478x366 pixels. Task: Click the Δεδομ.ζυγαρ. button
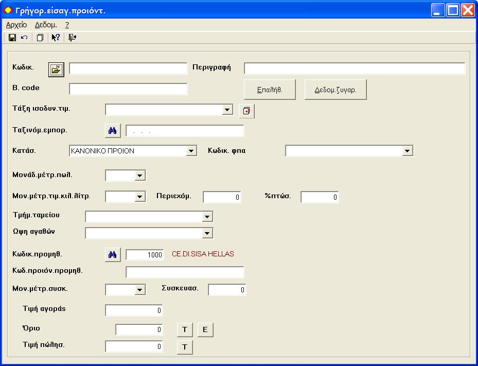click(x=335, y=90)
